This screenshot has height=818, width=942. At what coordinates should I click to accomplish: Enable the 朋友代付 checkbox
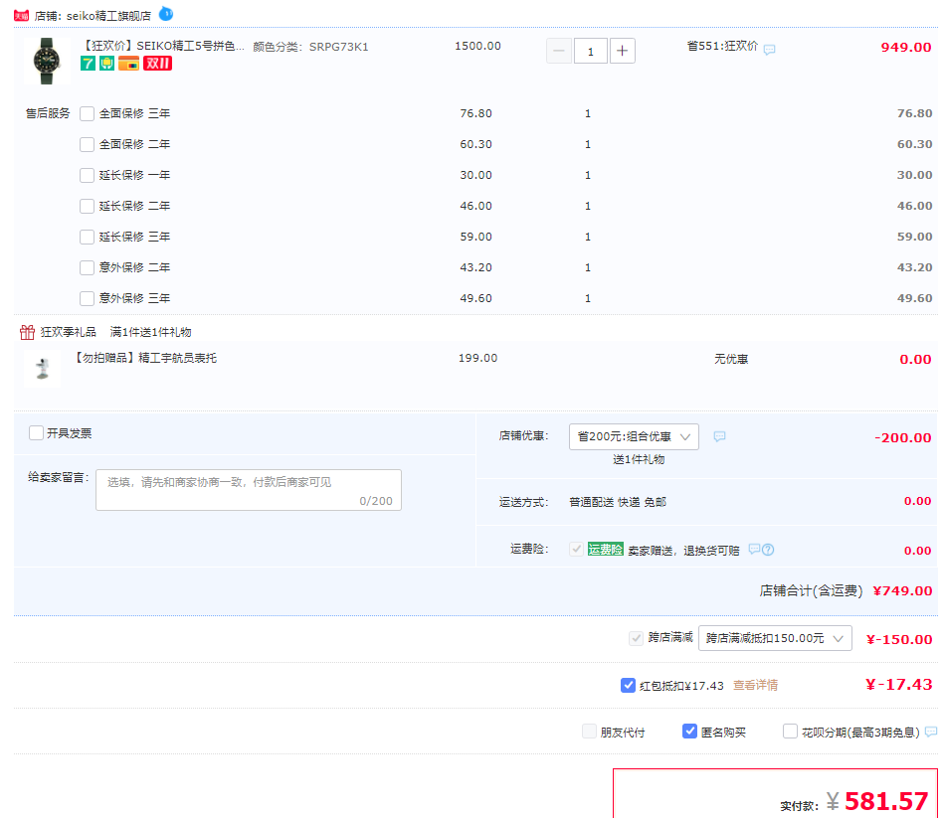(589, 731)
